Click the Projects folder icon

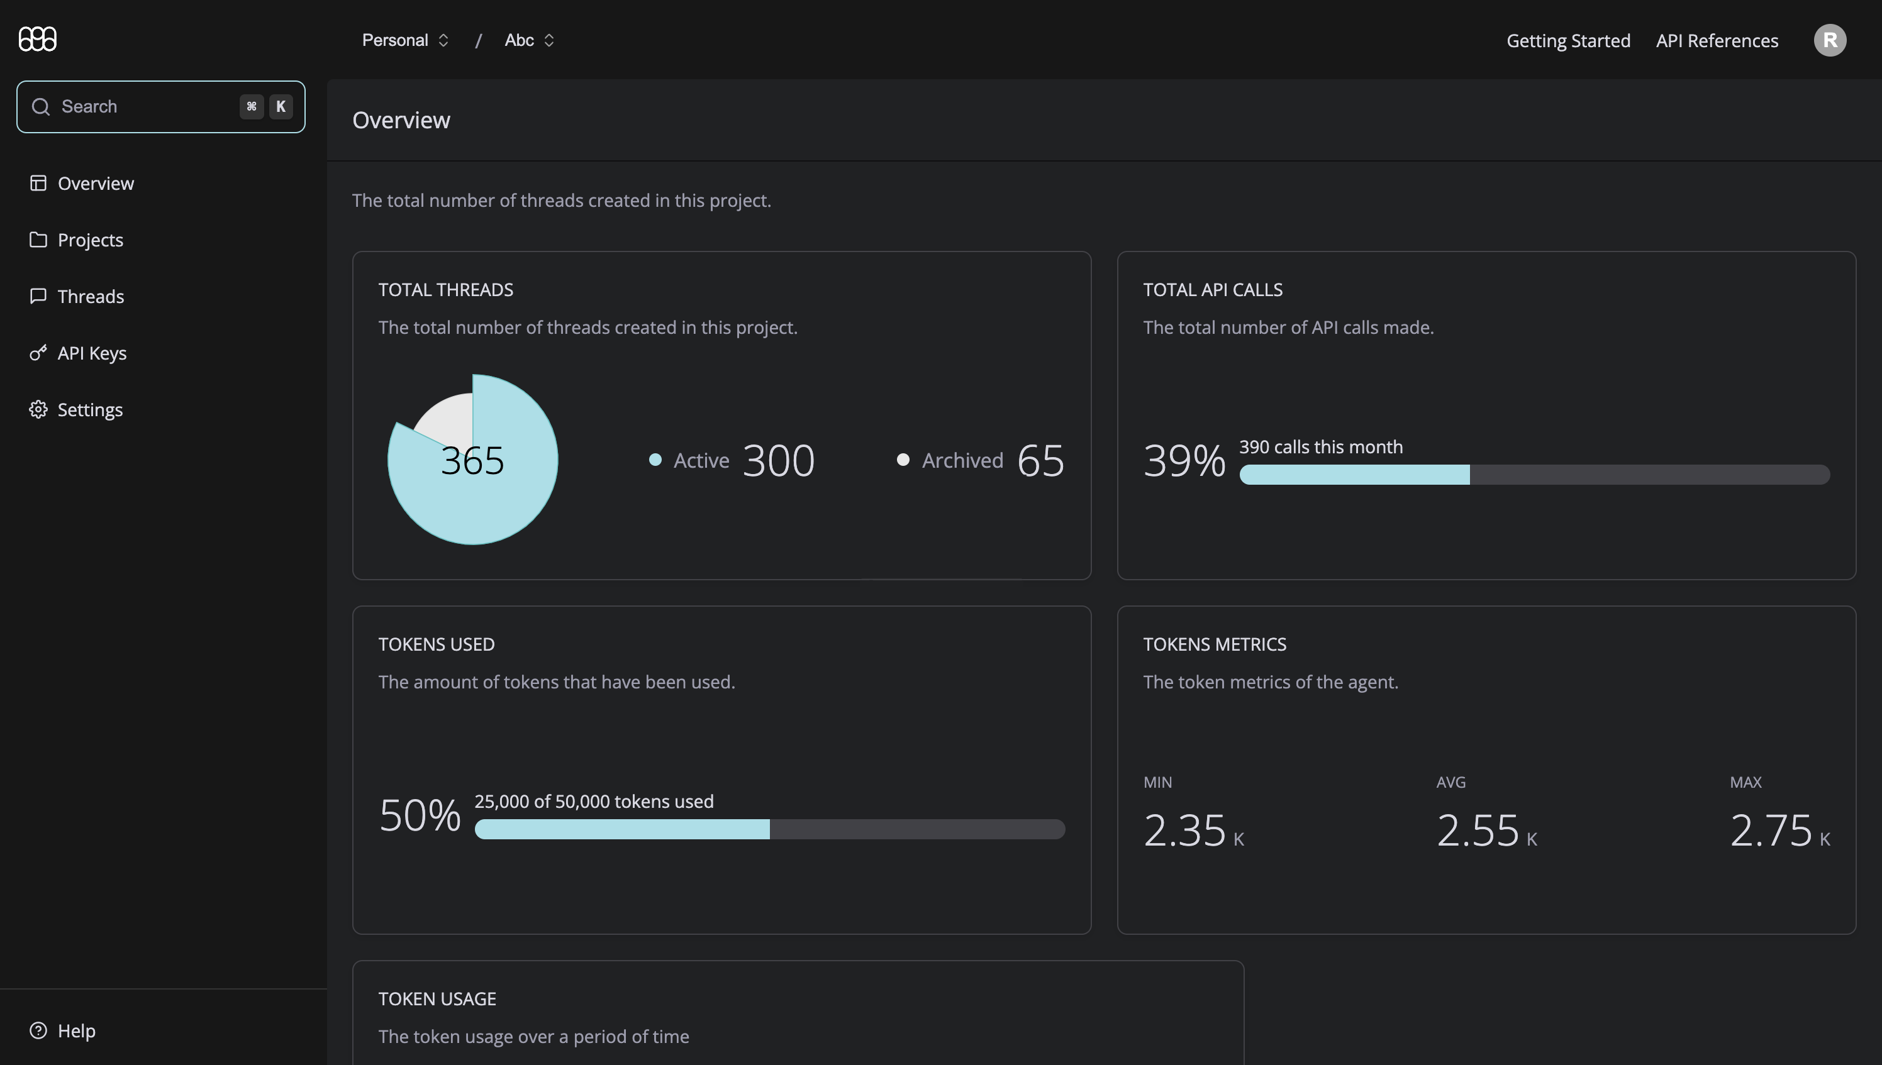click(x=38, y=239)
